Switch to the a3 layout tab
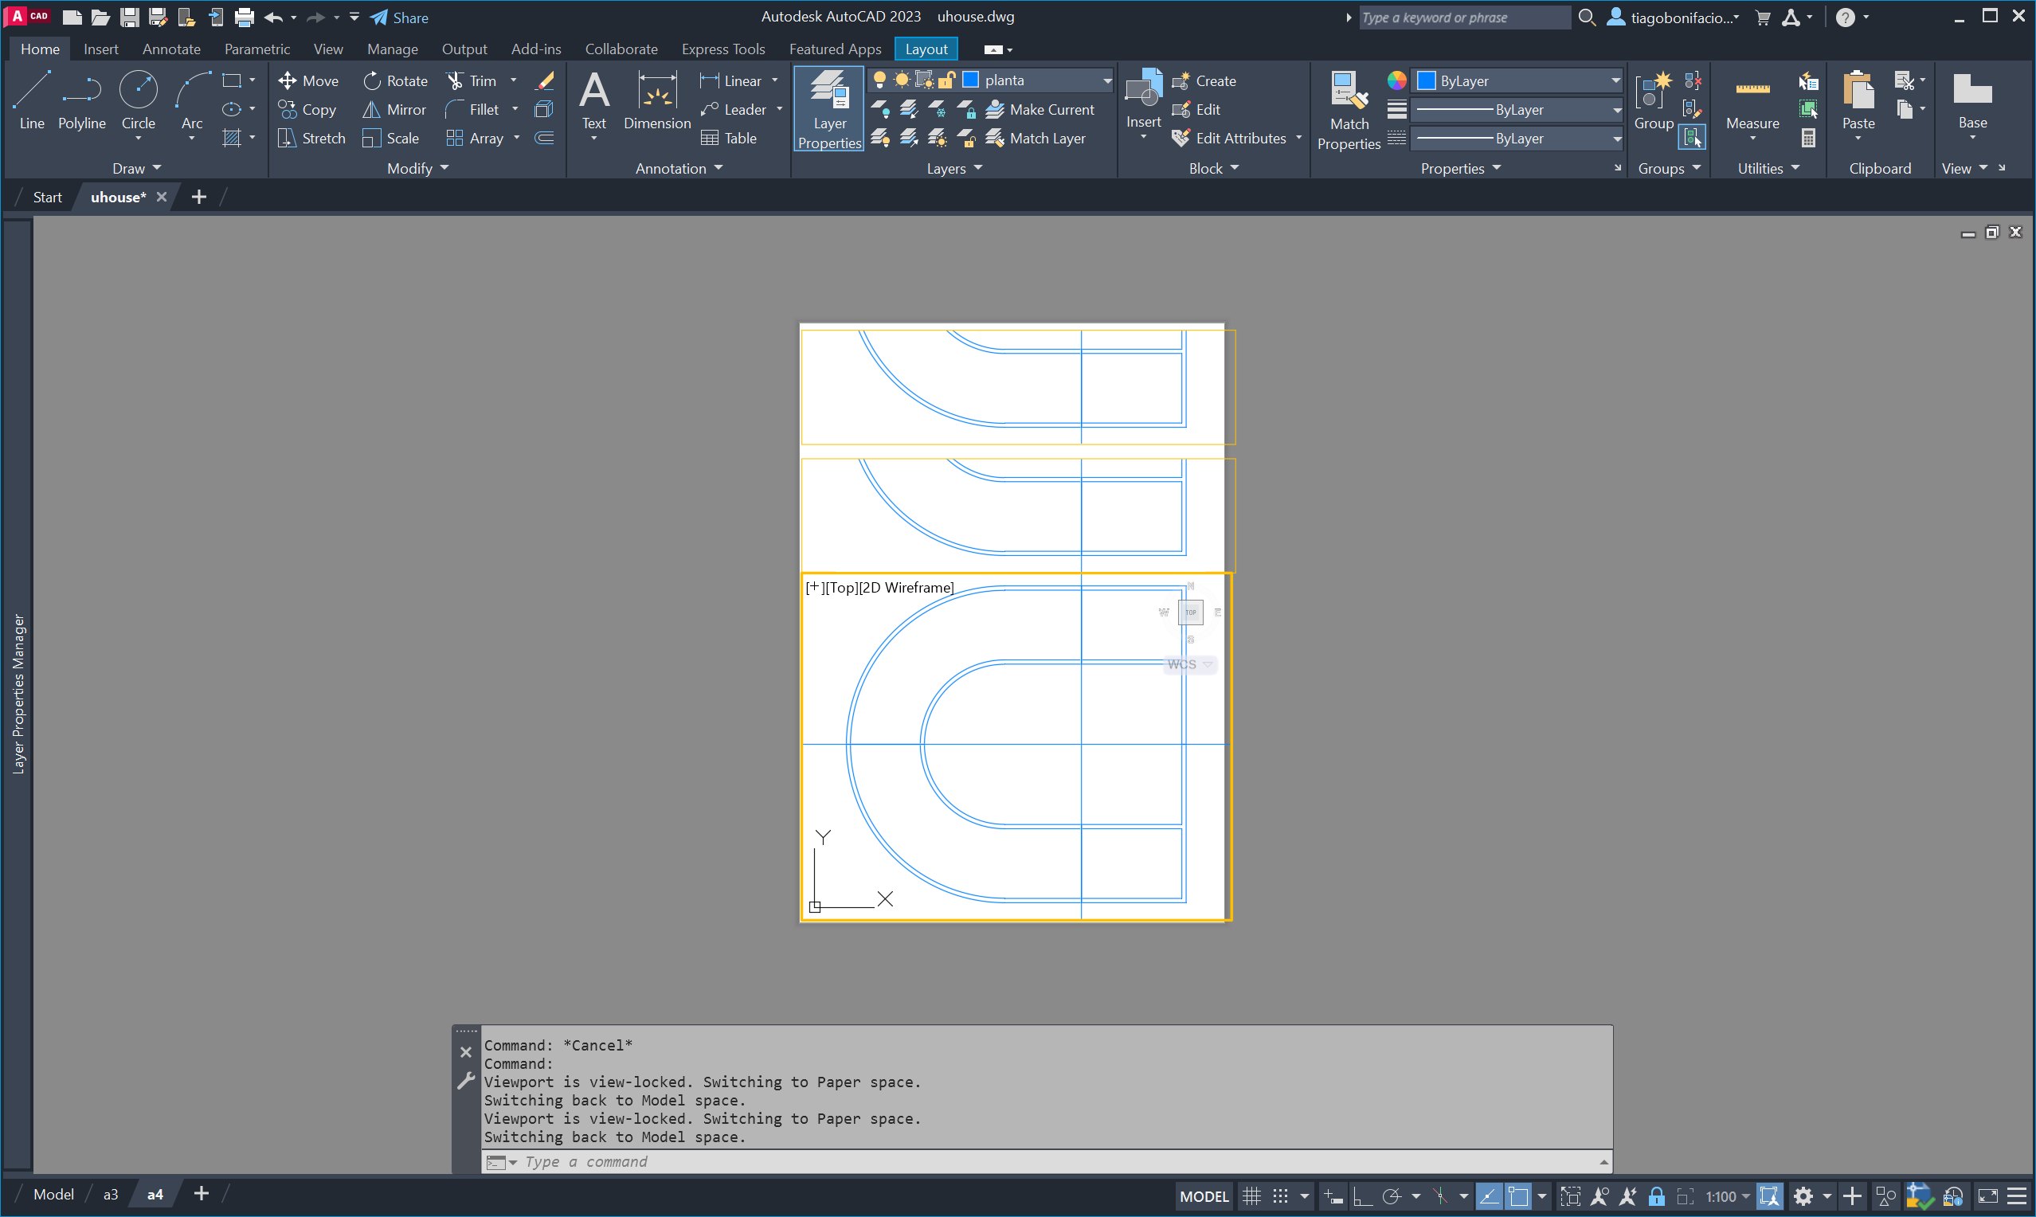The image size is (2036, 1217). 110,1195
